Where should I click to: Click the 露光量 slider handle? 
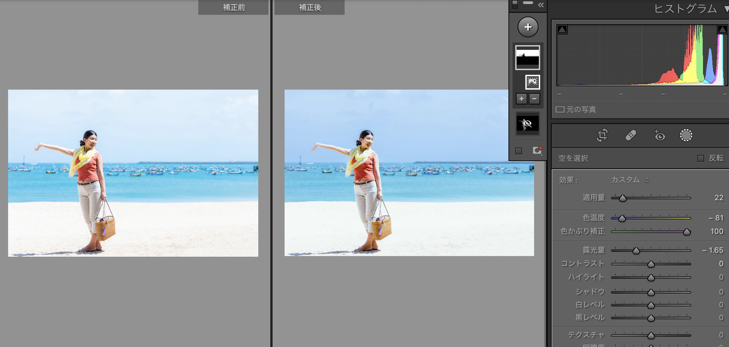click(636, 251)
